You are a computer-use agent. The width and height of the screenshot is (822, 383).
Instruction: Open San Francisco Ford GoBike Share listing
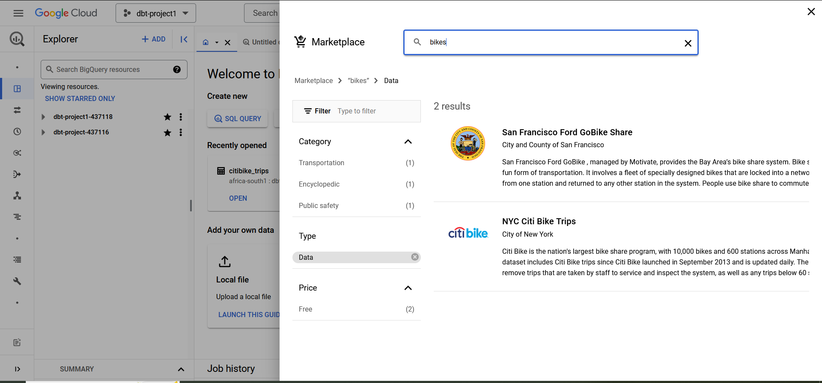coord(567,132)
